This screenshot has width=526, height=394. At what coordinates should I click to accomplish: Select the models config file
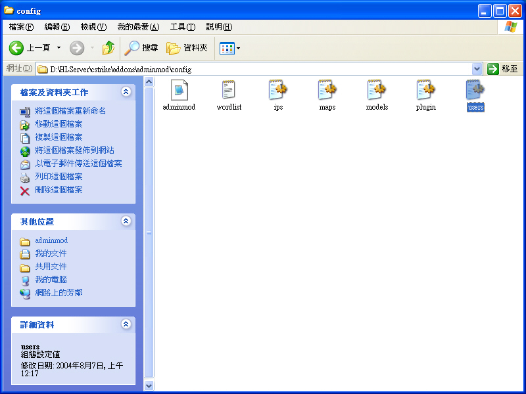point(377,90)
